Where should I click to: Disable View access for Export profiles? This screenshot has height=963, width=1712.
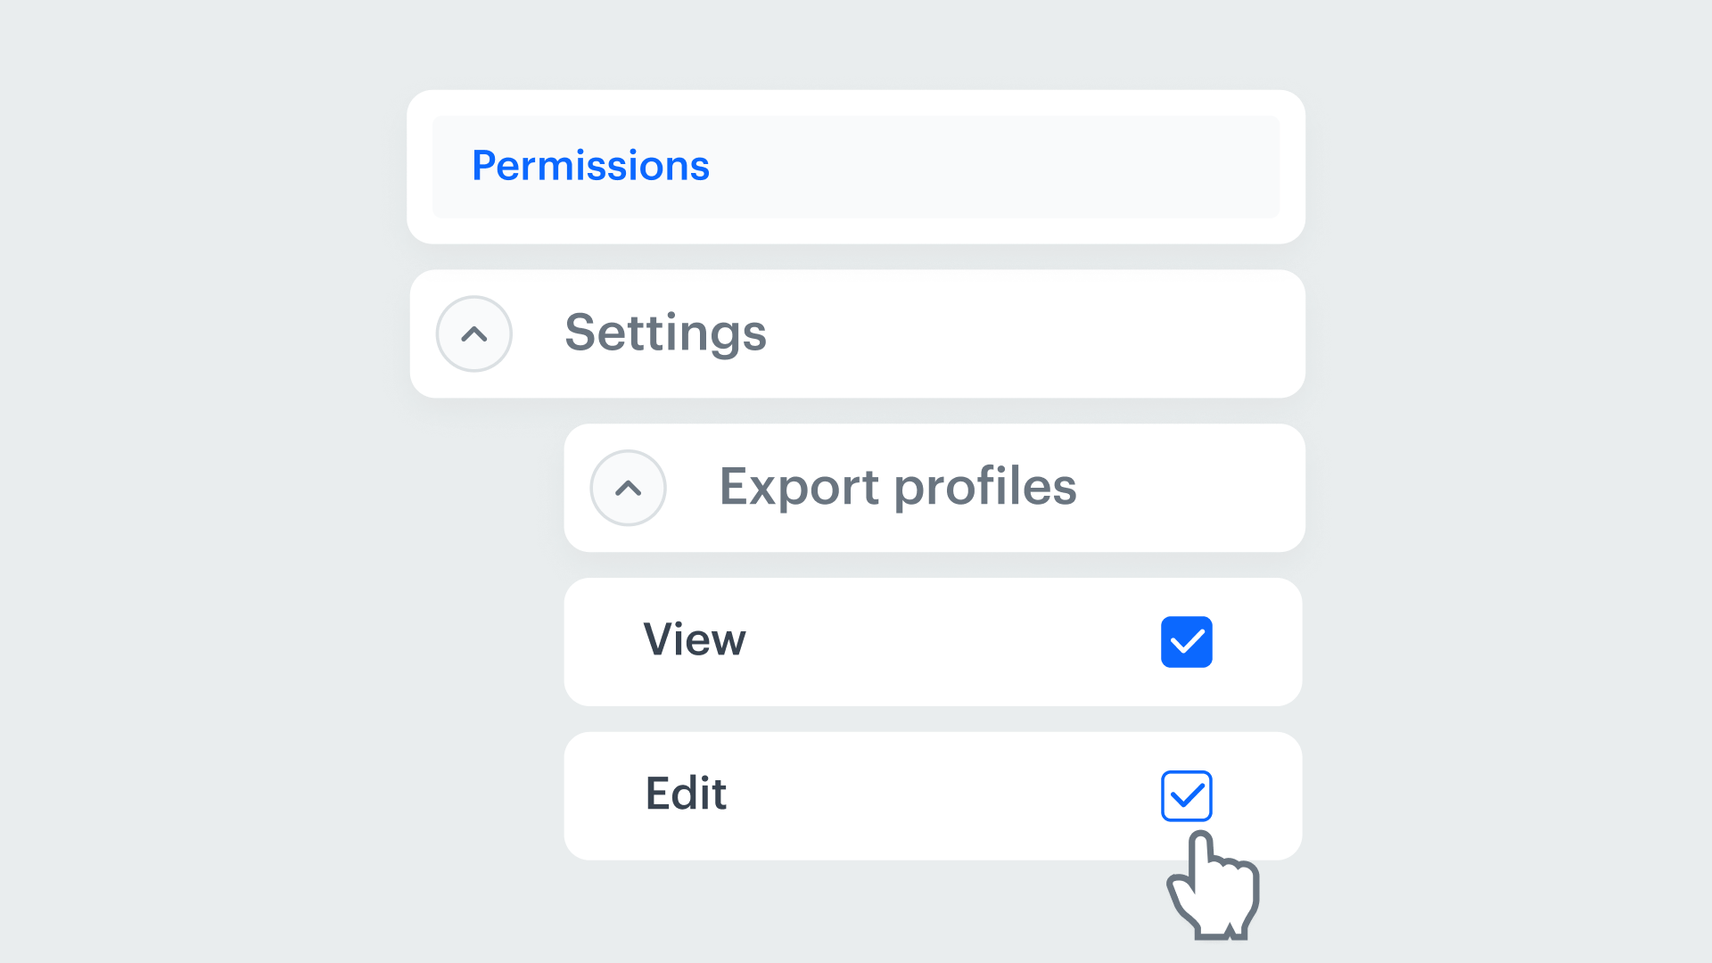1186,642
